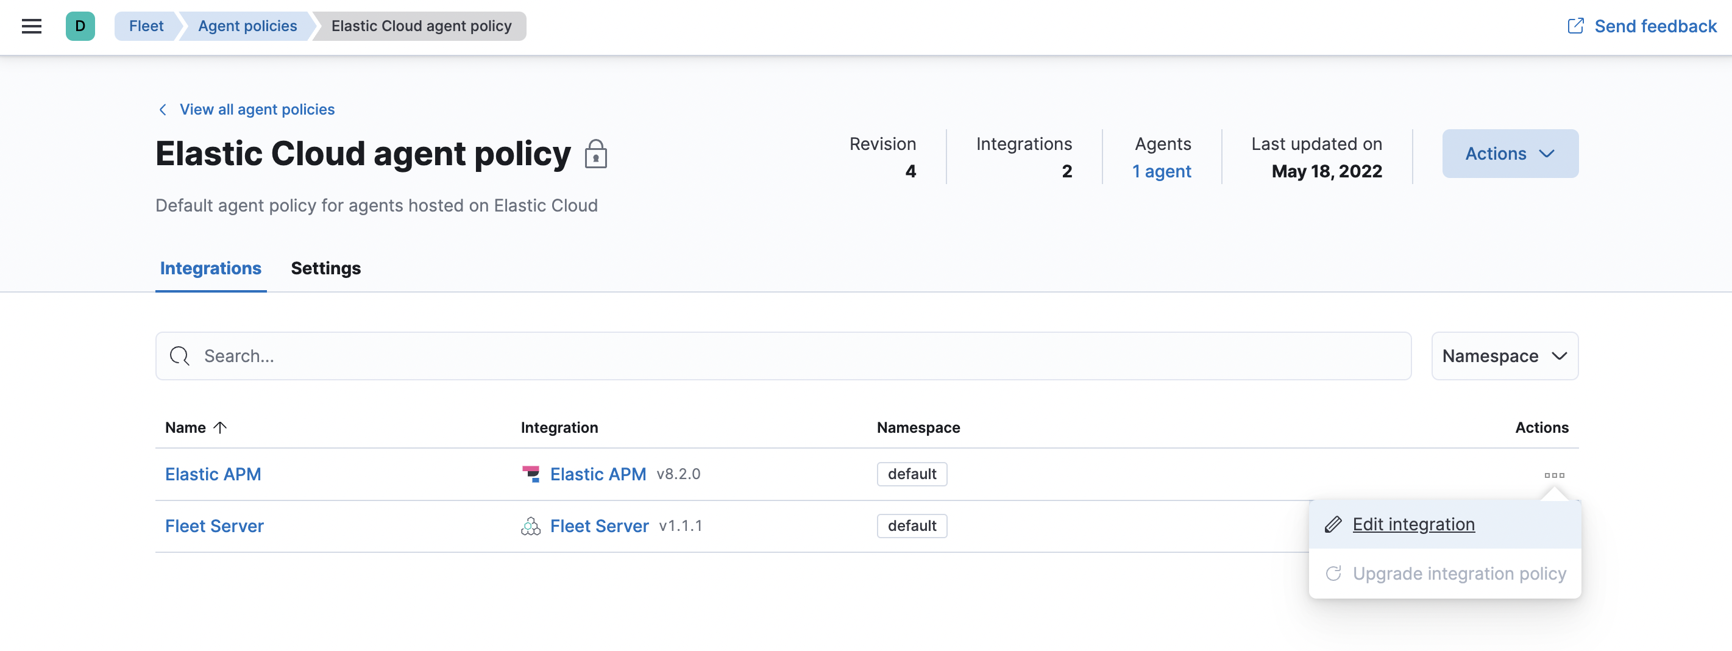Click the "D" space avatar icon
Viewport: 1732px width, 651px height.
click(80, 26)
